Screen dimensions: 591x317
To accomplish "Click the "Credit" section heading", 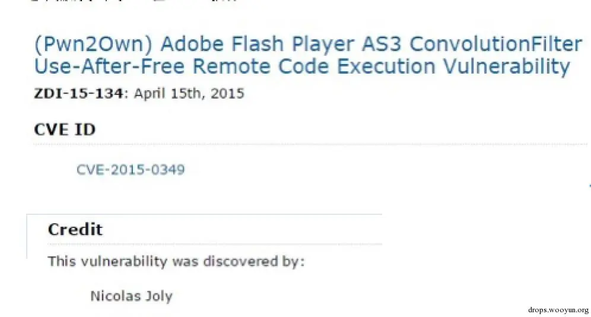I will [x=75, y=230].
